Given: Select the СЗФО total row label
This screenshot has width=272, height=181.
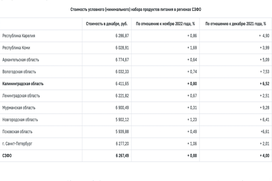Looking at the screenshot, I should click(x=7, y=156).
